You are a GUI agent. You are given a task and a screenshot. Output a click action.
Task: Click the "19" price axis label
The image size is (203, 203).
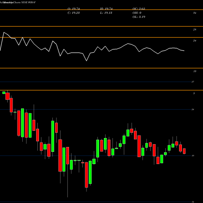193,156
